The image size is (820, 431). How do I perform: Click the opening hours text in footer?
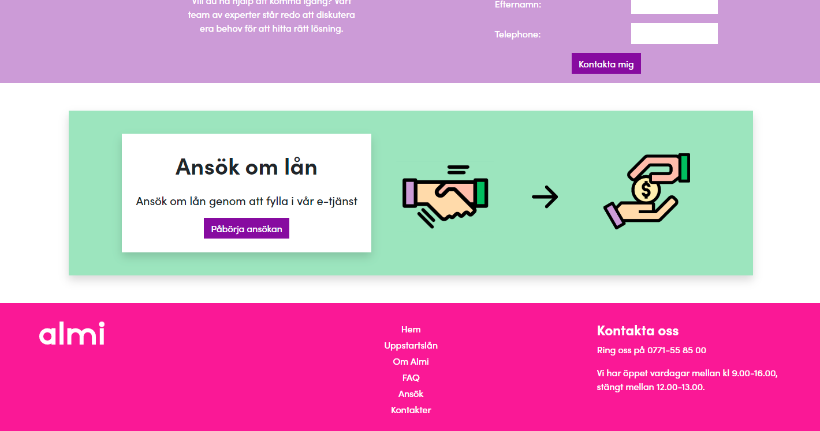click(687, 380)
